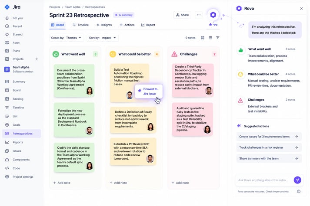Switch to the Report tab
310x206 pixels.
pyautogui.click(x=148, y=25)
